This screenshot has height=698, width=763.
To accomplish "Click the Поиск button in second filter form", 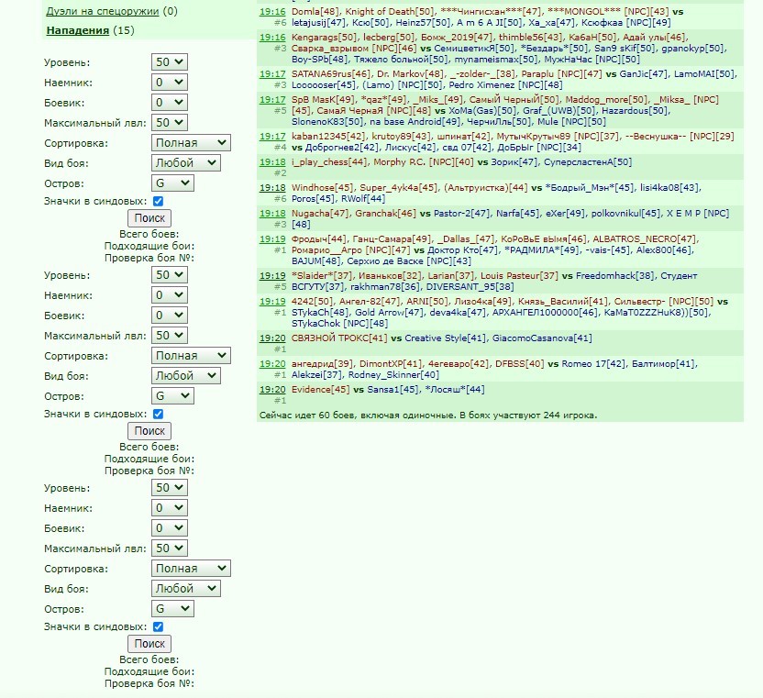I will (149, 431).
